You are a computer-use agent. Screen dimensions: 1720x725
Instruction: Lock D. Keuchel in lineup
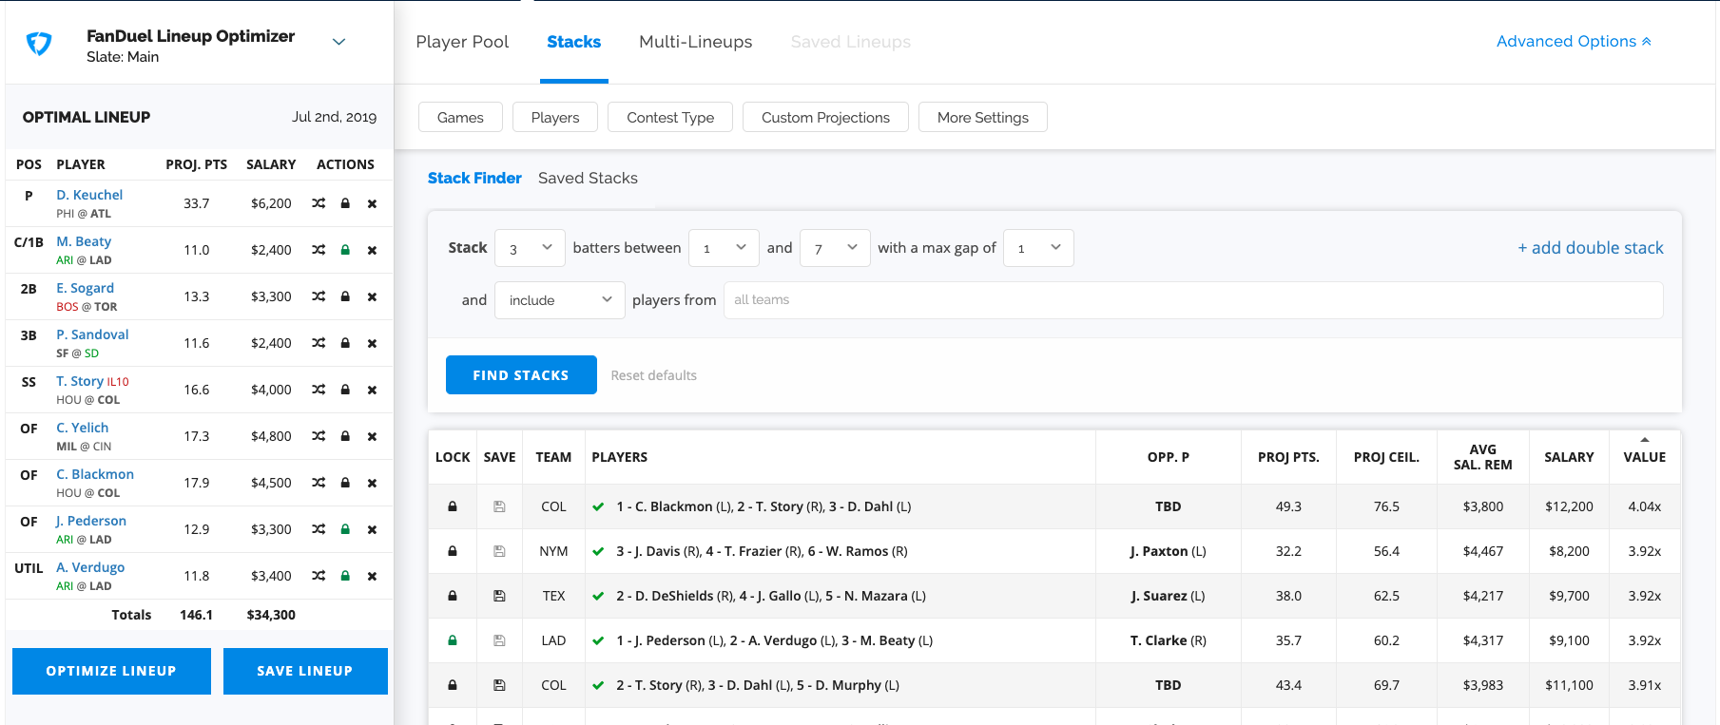(x=345, y=203)
